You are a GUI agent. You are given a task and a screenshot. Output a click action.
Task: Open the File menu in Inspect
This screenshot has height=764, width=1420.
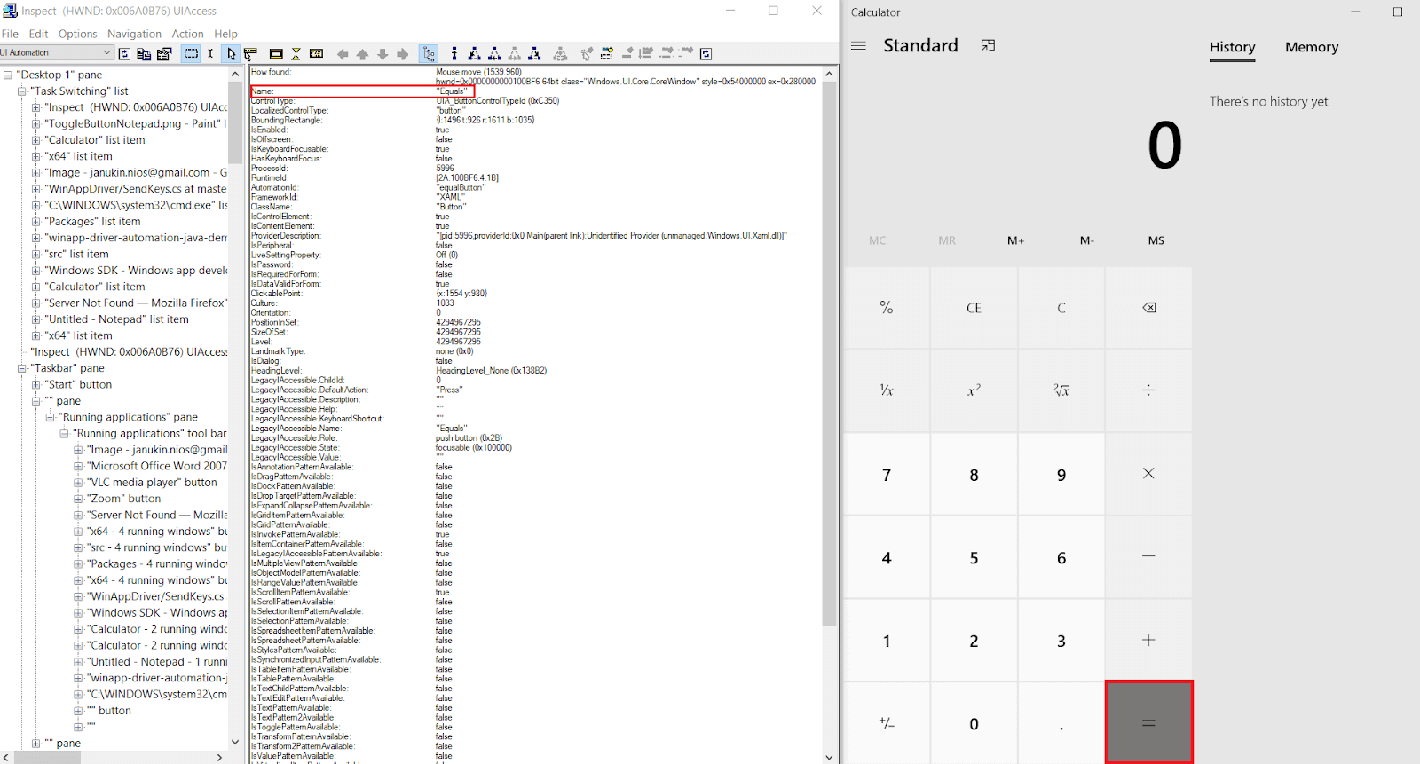10,34
